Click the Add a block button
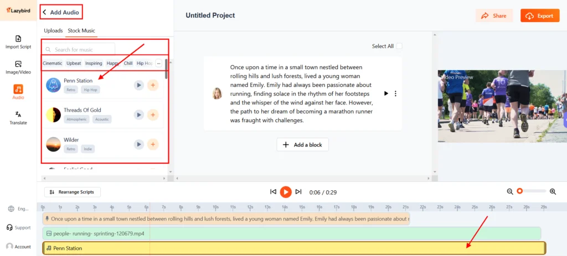 click(302, 145)
